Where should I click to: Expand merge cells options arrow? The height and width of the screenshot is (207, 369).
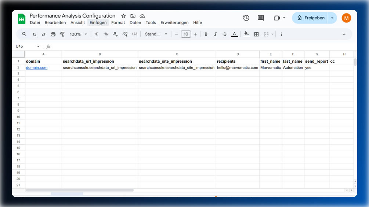pos(272,34)
